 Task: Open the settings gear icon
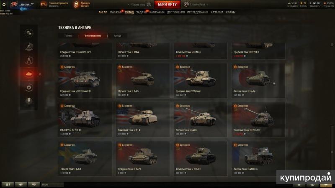pos(4,4)
